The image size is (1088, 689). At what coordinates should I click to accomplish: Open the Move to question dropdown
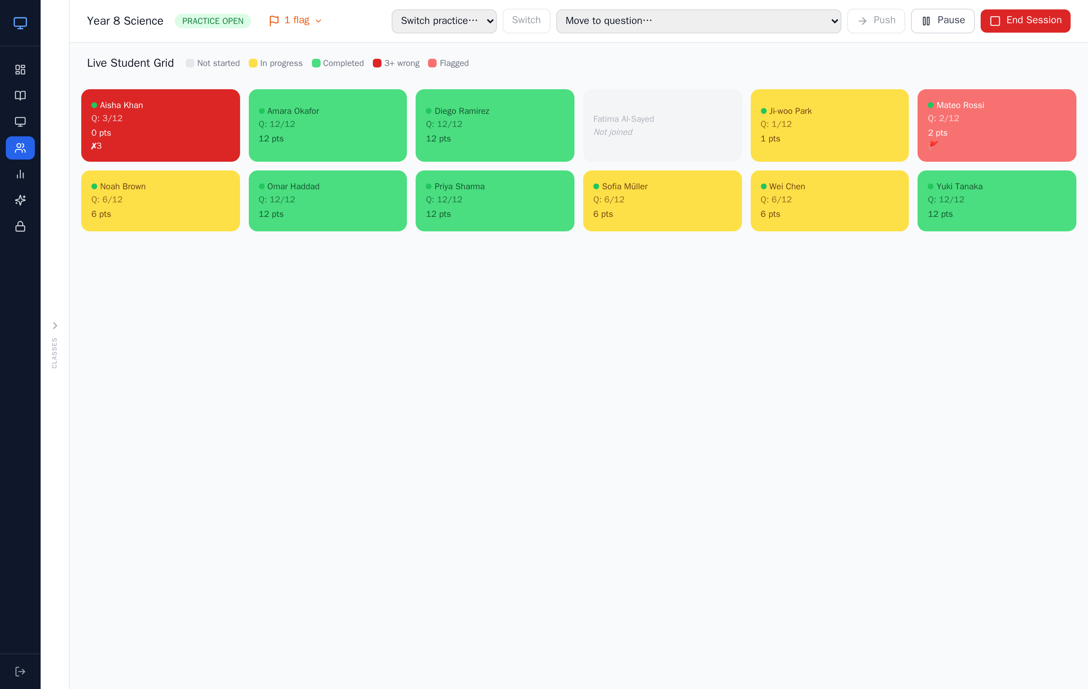pyautogui.click(x=698, y=21)
